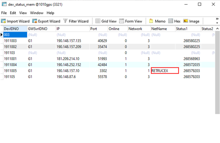Screen dimensions: 220x143
Task: Select the Status1 cell 268568963
Action: (188, 59)
